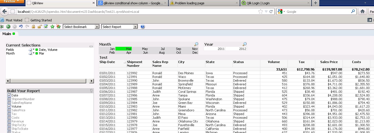Click the search magnifier in Google search box

[353, 12]
